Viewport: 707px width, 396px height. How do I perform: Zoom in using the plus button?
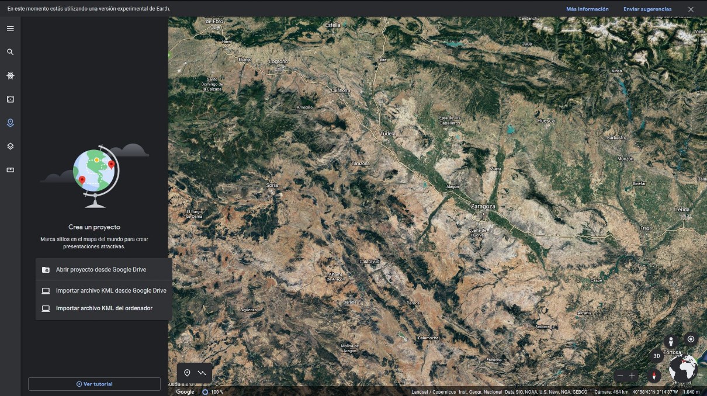[632, 376]
